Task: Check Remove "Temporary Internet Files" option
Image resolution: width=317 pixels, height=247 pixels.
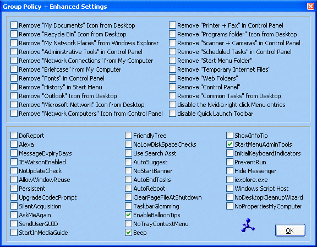Action: pos(172,69)
